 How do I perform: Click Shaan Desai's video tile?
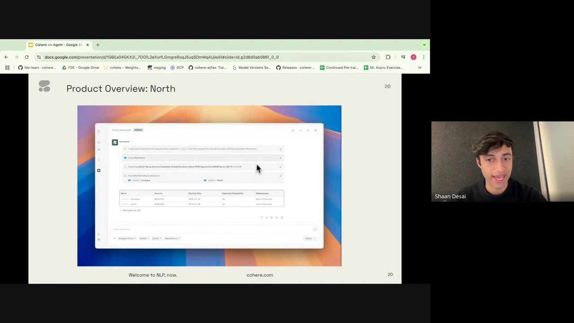[502, 161]
